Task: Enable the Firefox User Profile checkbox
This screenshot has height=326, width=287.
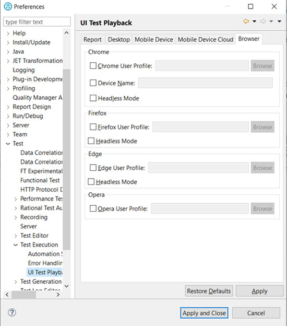Action: [93, 127]
